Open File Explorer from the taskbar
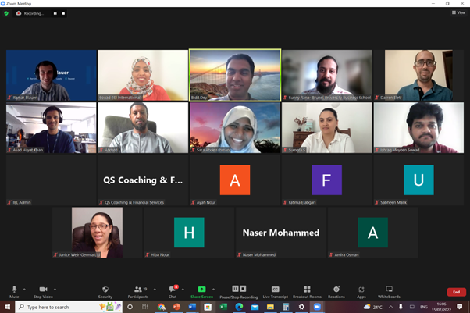 [x=270, y=307]
